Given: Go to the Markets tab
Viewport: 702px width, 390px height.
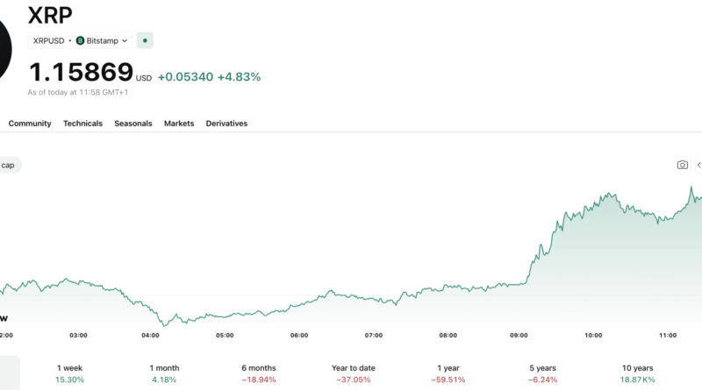Looking at the screenshot, I should [179, 124].
